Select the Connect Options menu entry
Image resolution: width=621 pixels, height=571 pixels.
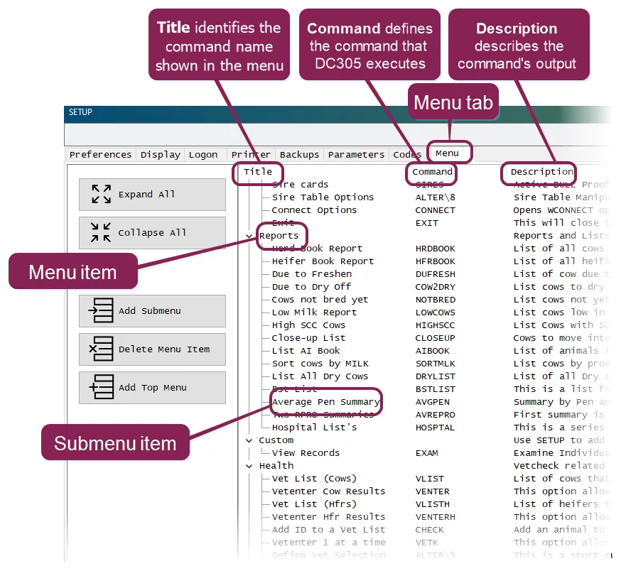pos(314,210)
